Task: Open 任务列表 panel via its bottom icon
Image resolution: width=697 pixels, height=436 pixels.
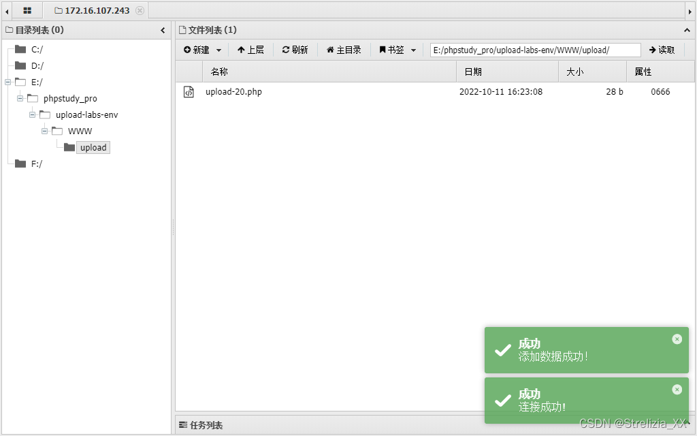Action: coord(183,424)
